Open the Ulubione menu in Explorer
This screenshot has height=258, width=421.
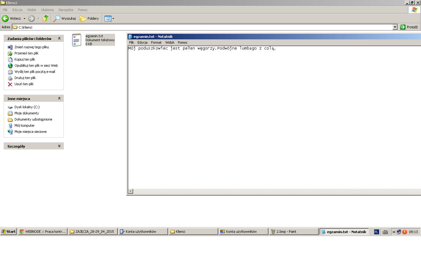47,10
